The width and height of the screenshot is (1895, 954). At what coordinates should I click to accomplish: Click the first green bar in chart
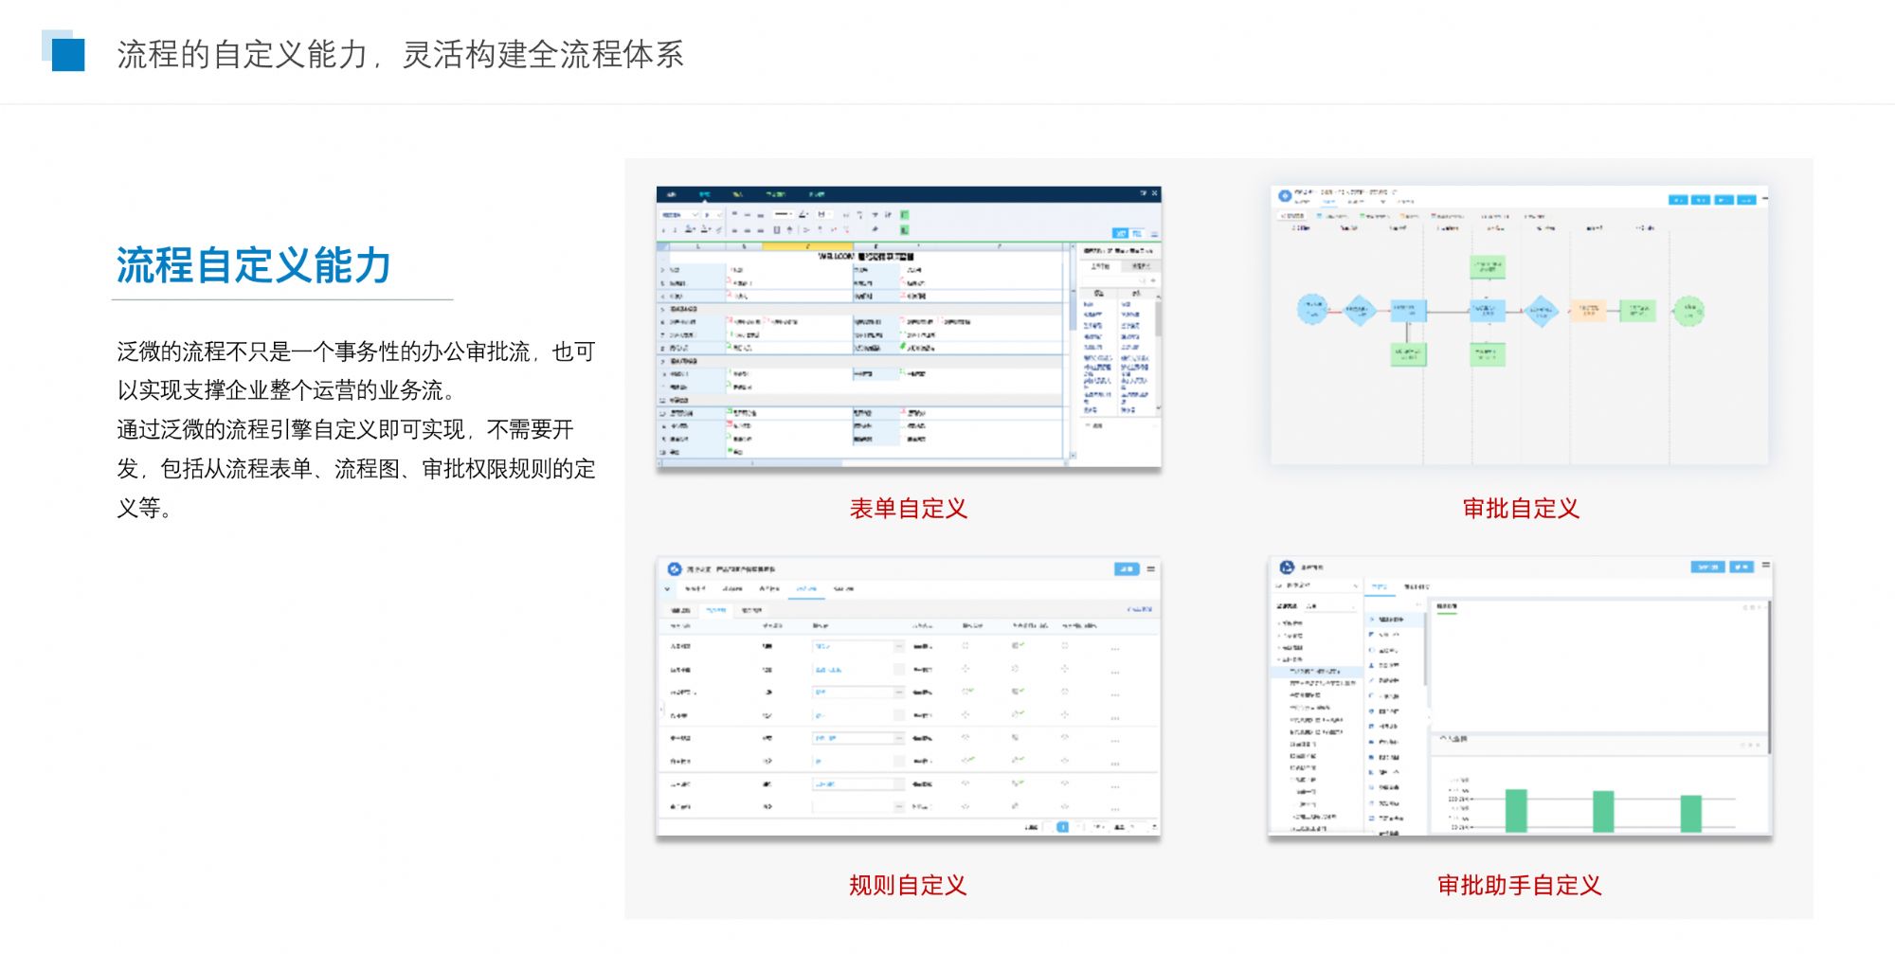pos(1516,811)
